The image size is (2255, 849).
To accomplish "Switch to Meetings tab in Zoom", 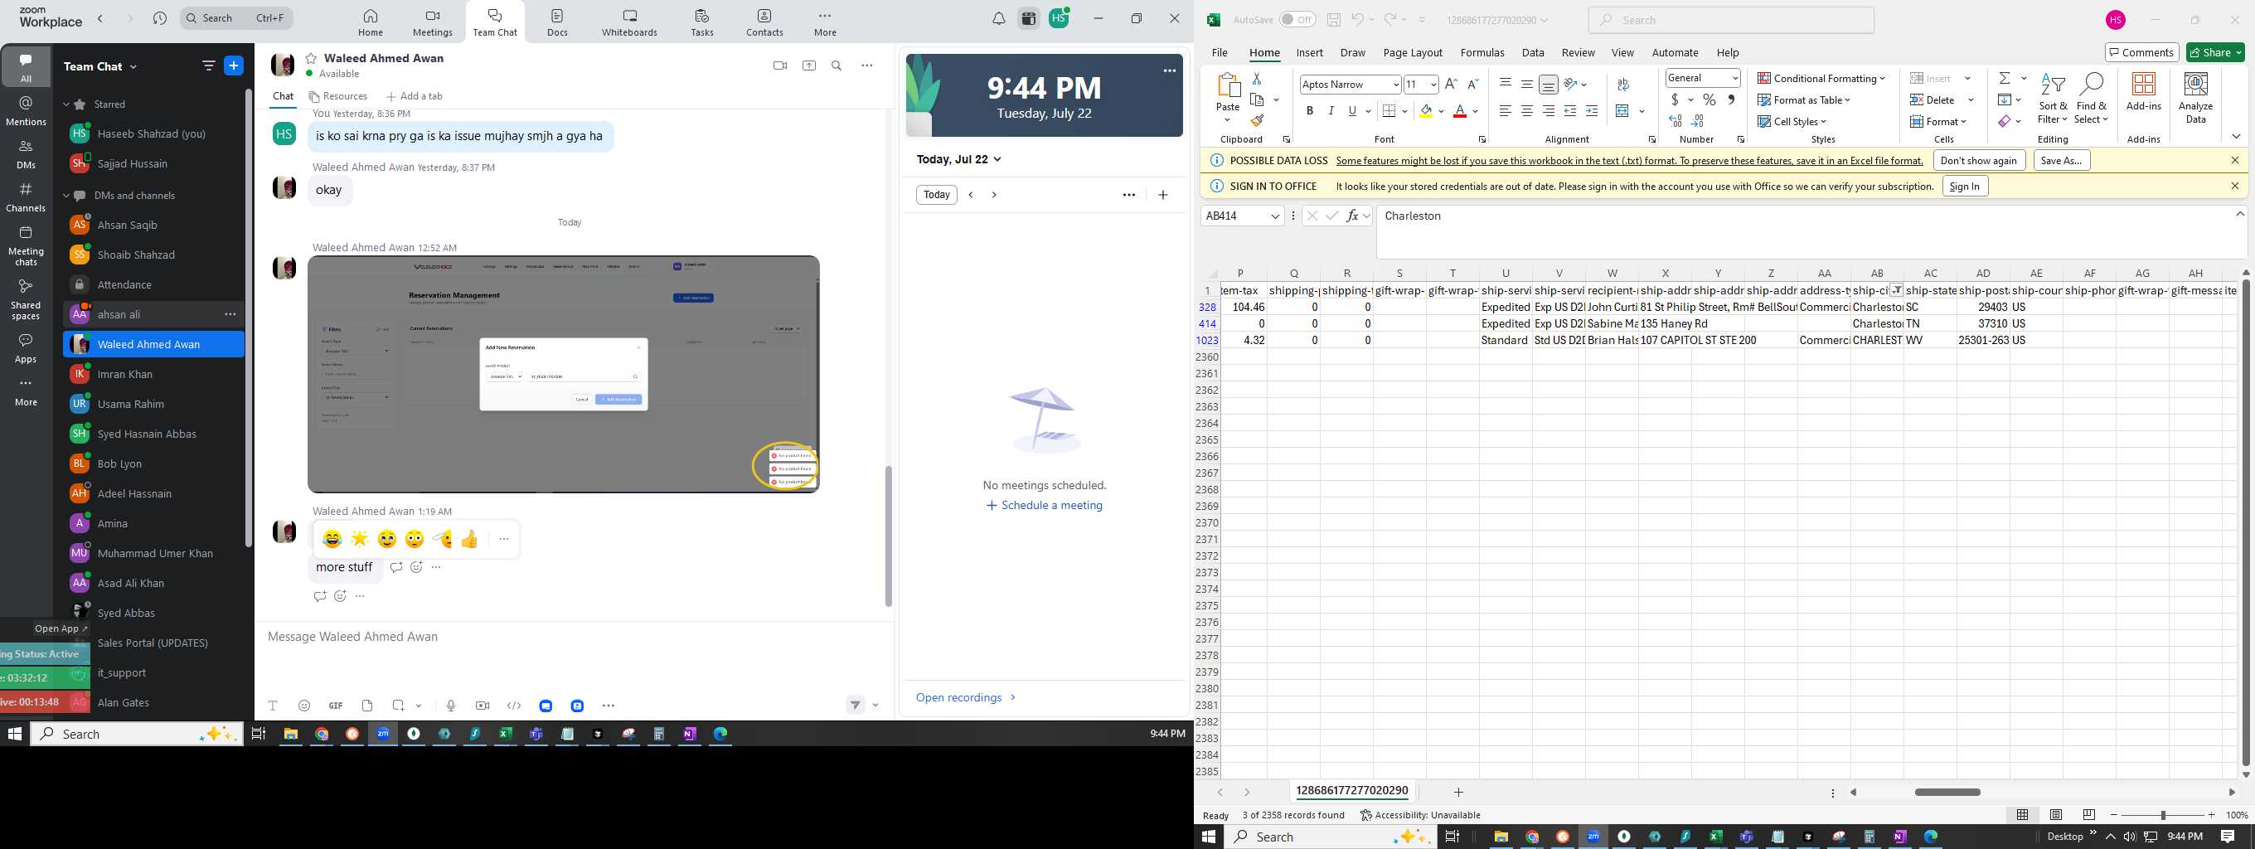I will pos(433,22).
